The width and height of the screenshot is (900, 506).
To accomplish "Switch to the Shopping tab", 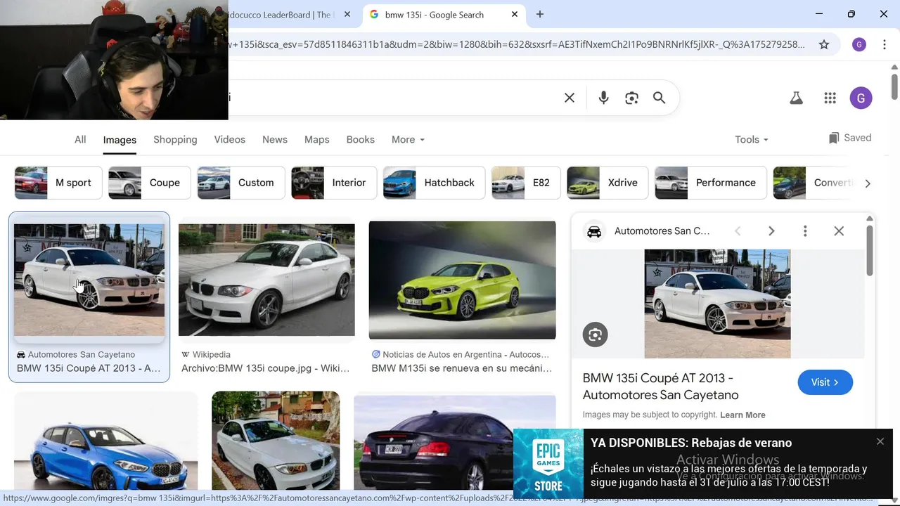I will pyautogui.click(x=175, y=139).
